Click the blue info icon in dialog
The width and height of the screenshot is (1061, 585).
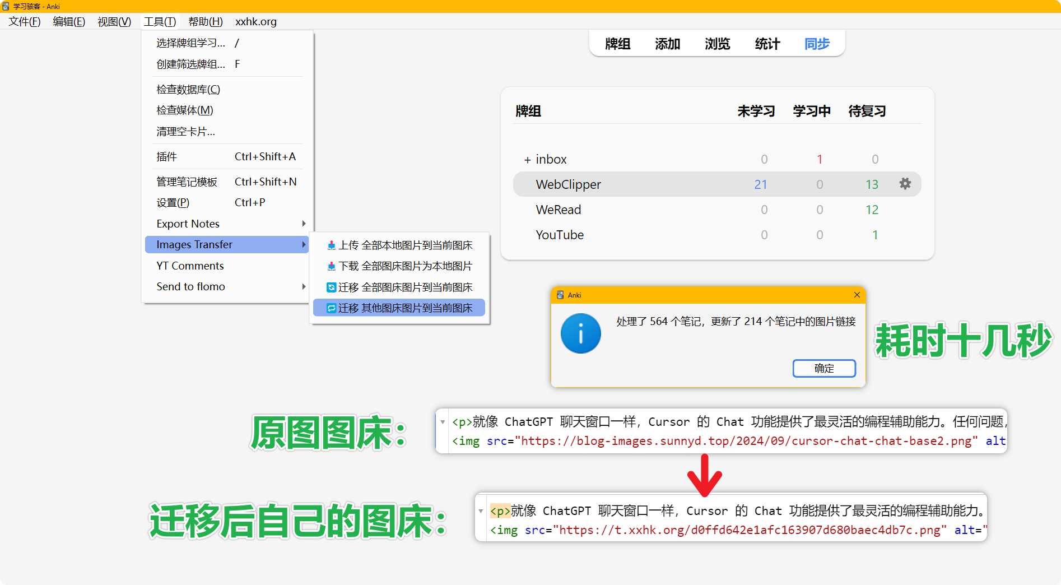pyautogui.click(x=580, y=333)
